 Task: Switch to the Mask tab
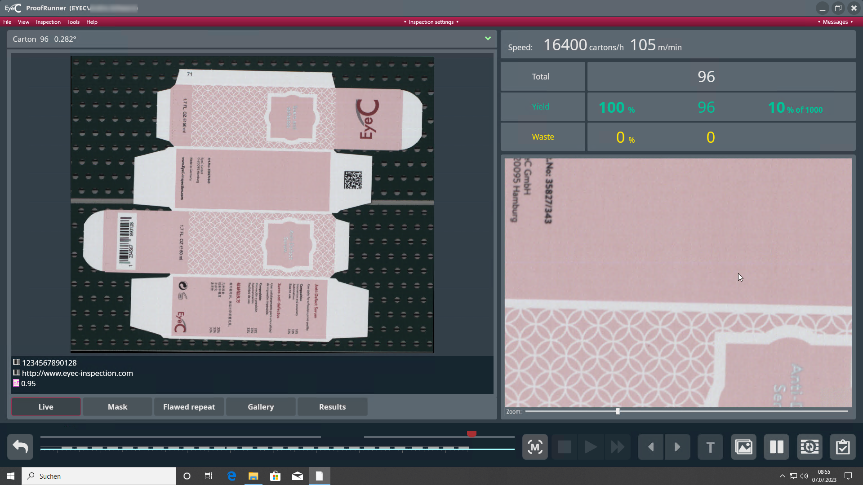117,407
